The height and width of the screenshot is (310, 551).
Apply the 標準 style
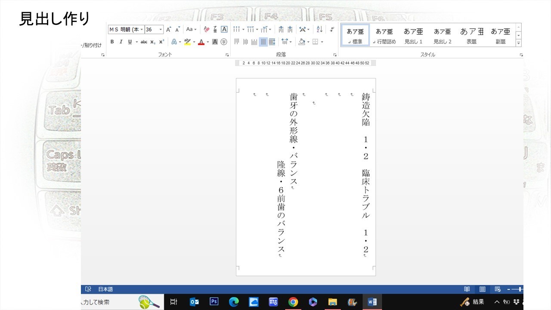(x=355, y=35)
